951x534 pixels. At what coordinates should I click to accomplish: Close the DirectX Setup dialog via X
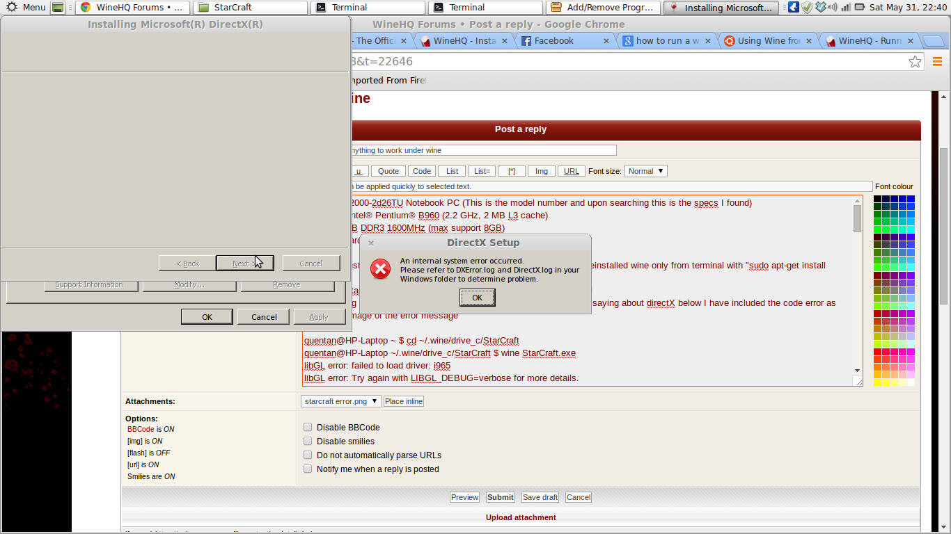click(371, 243)
